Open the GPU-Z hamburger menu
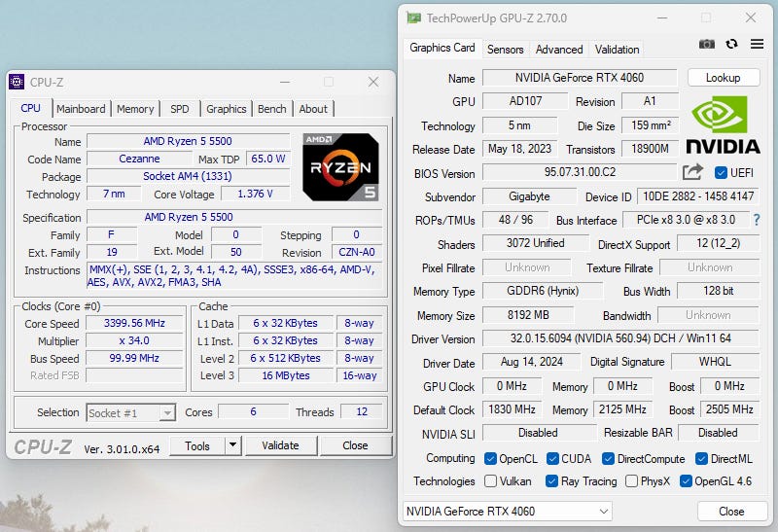Screen dimensions: 778x532 757,44
